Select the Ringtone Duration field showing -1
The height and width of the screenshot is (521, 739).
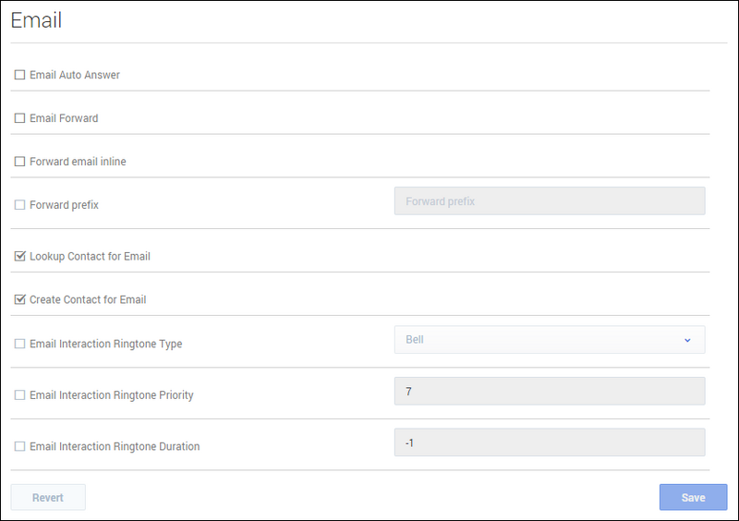click(x=549, y=442)
